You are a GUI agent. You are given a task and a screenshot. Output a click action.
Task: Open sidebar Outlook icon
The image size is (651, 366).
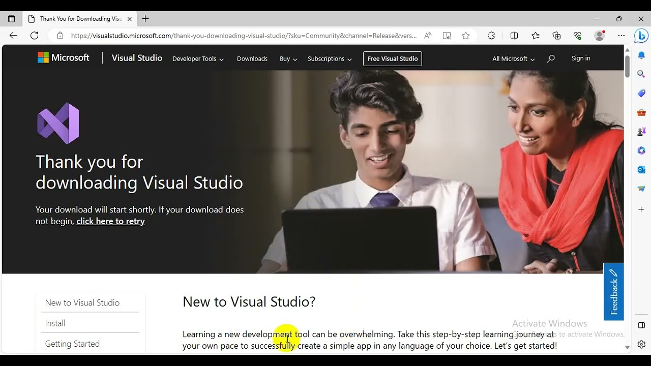pos(641,170)
